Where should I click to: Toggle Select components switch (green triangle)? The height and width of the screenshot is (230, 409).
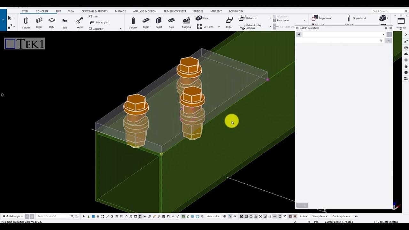coord(89,216)
